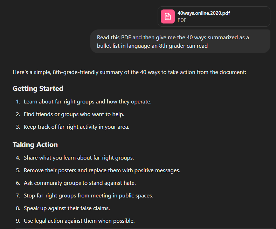Click "Use legal action against them" item
276x229 pixels.
coord(79,221)
